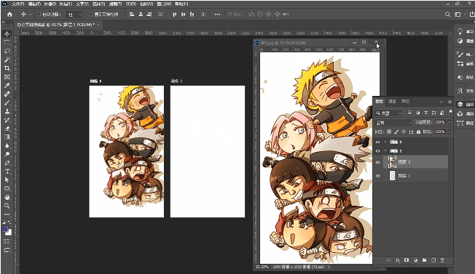Image resolution: width=475 pixels, height=274 pixels.
Task: Select the Healing Brush tool
Action: tap(7, 94)
